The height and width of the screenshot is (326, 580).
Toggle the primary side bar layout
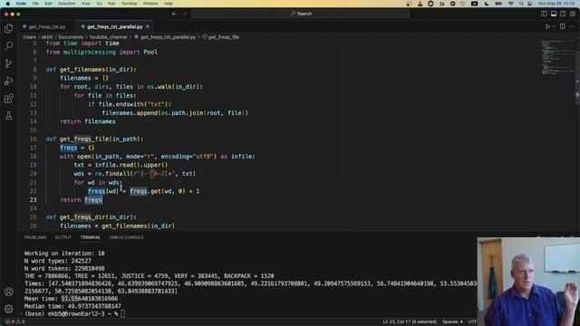[x=544, y=14]
